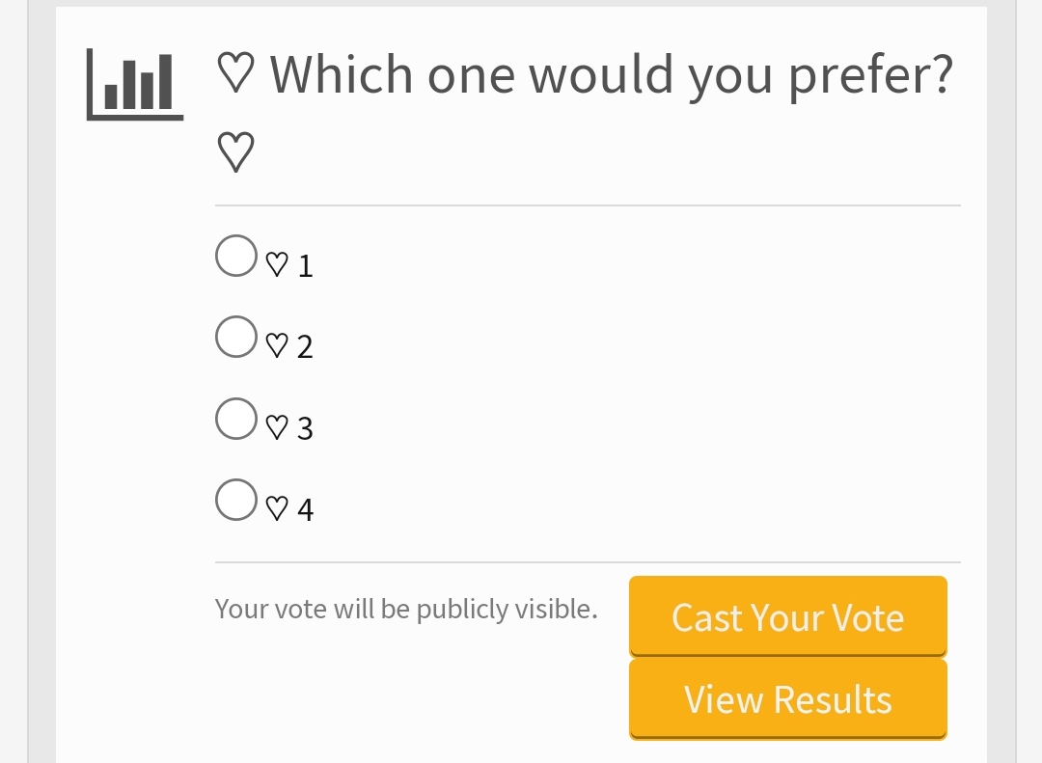1042x763 pixels.
Task: Click the number '1' option label
Action: 306,266
